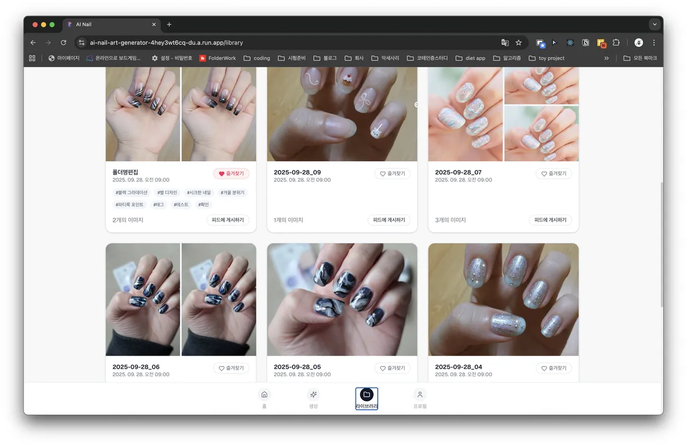The width and height of the screenshot is (687, 446).
Task: Open the FolderWork bookmark
Action: (x=218, y=58)
